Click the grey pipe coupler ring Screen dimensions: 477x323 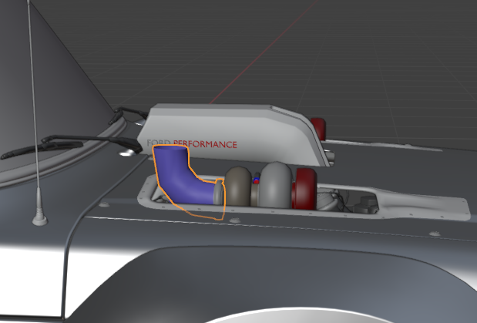219,192
